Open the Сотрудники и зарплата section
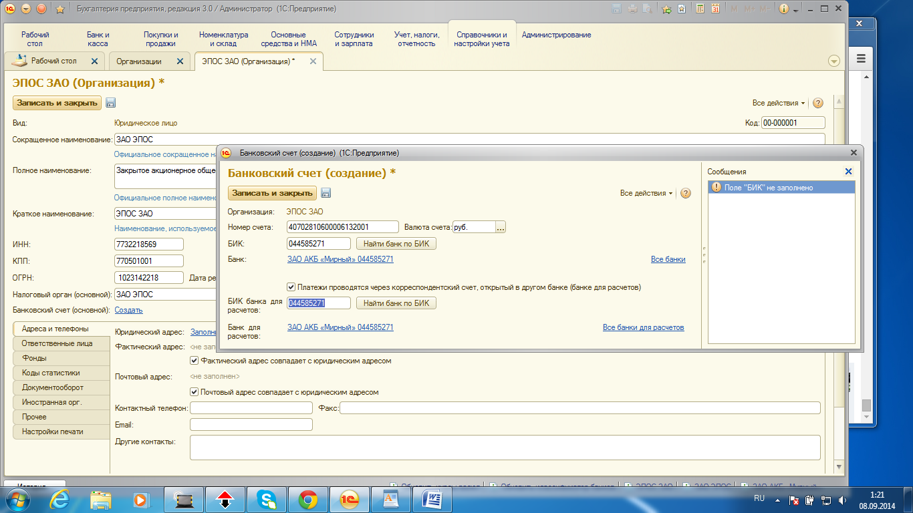The image size is (913, 513). point(354,39)
